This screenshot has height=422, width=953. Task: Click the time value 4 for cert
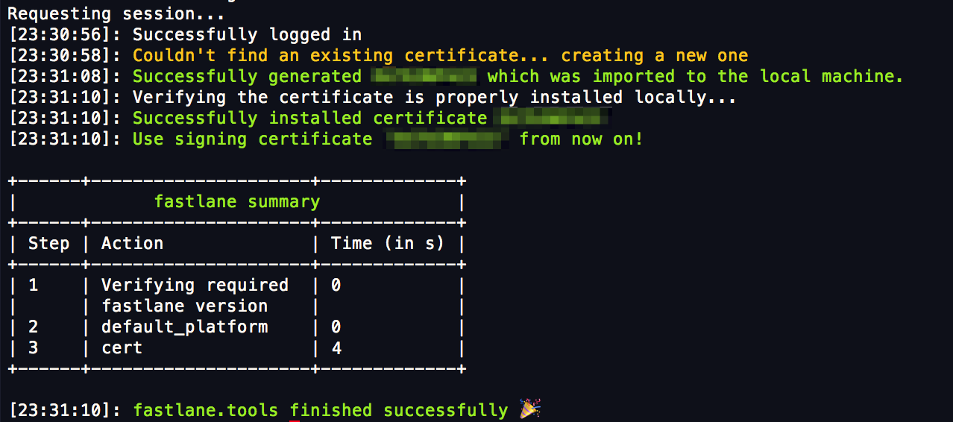(x=336, y=347)
